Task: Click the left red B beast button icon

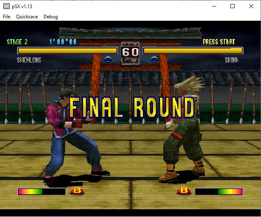Action: (77, 191)
